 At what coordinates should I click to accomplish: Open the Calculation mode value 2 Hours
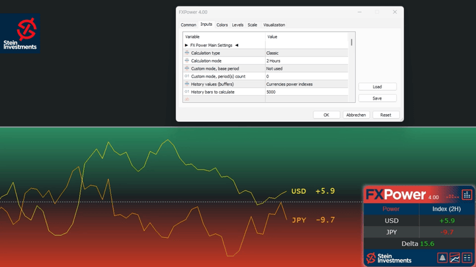[307, 61]
